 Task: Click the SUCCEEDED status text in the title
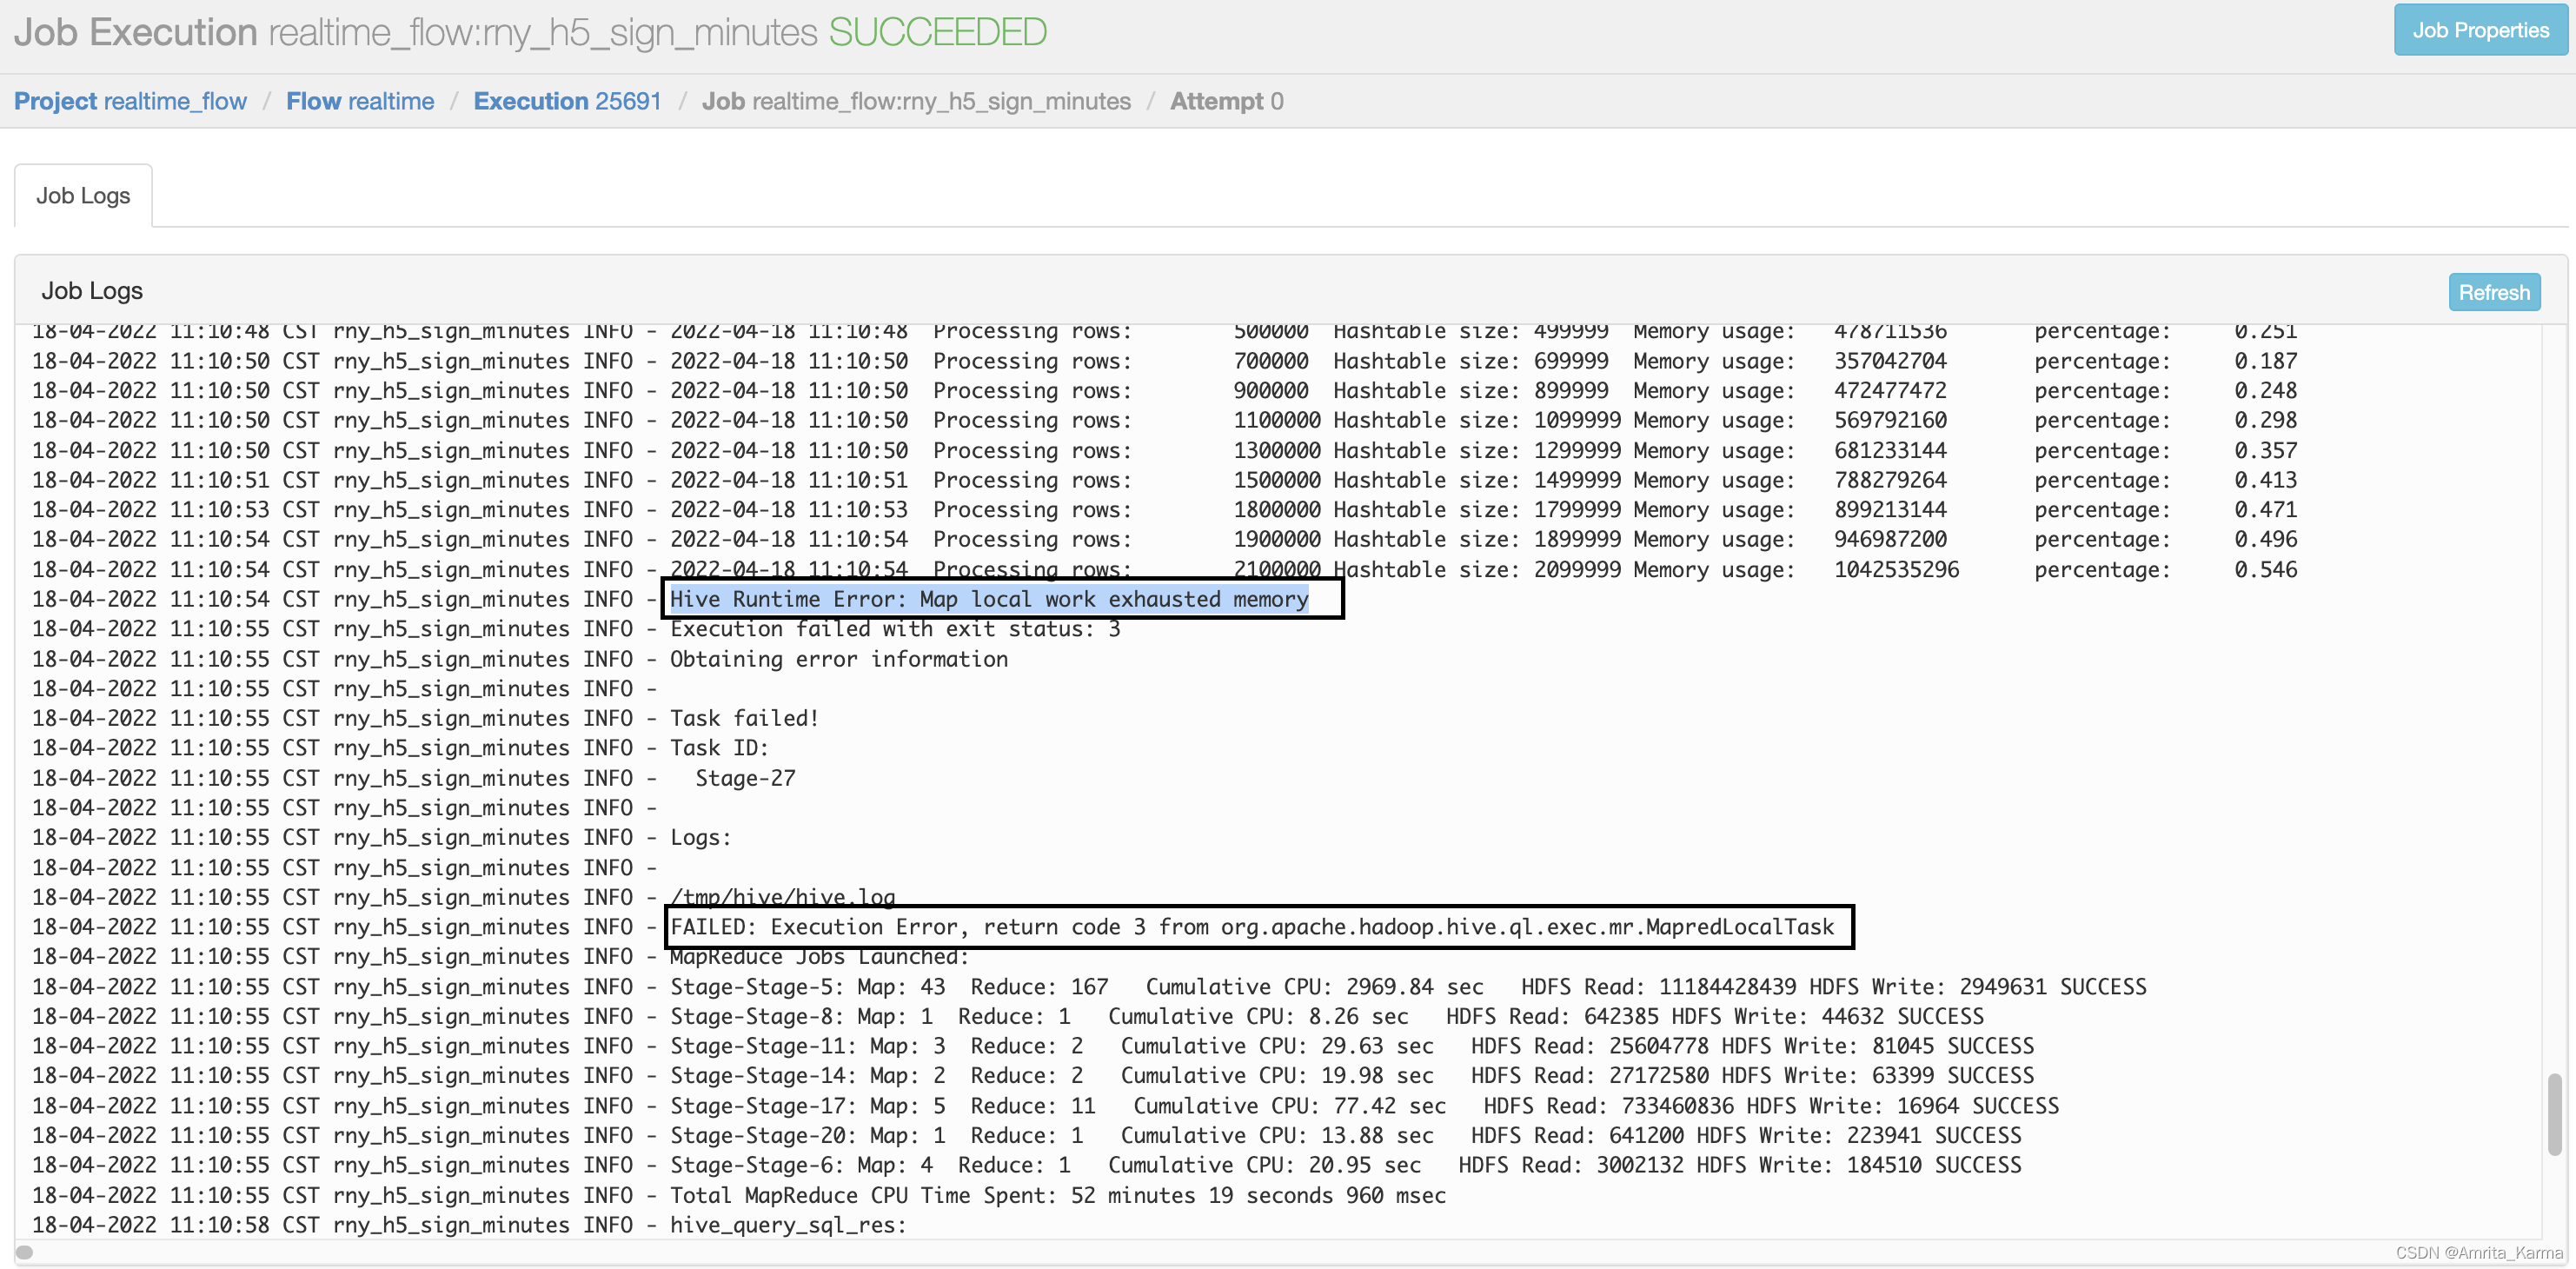(x=937, y=32)
